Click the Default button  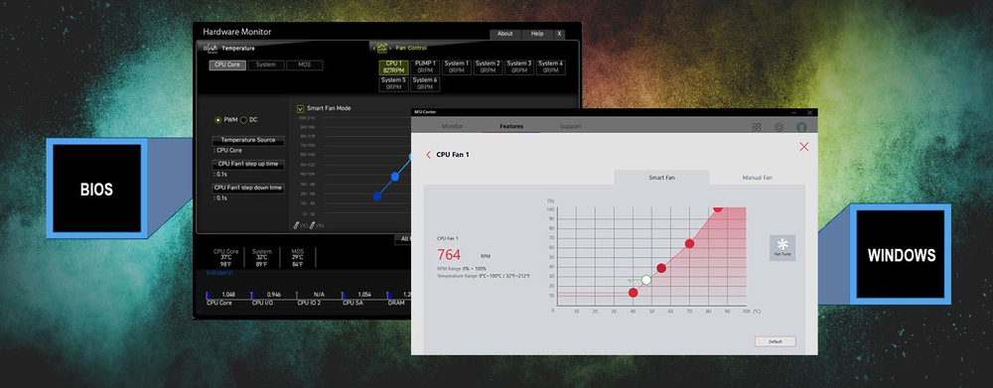coord(776,341)
